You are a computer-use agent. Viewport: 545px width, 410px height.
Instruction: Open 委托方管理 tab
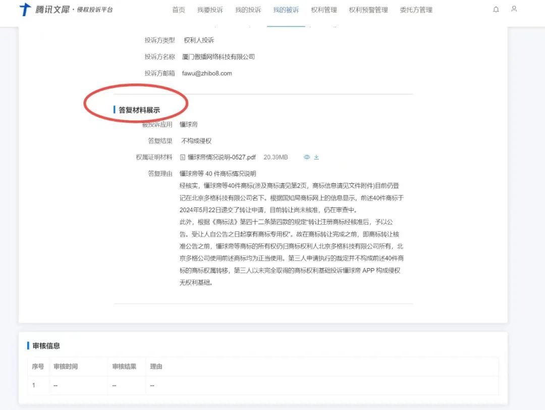[416, 10]
